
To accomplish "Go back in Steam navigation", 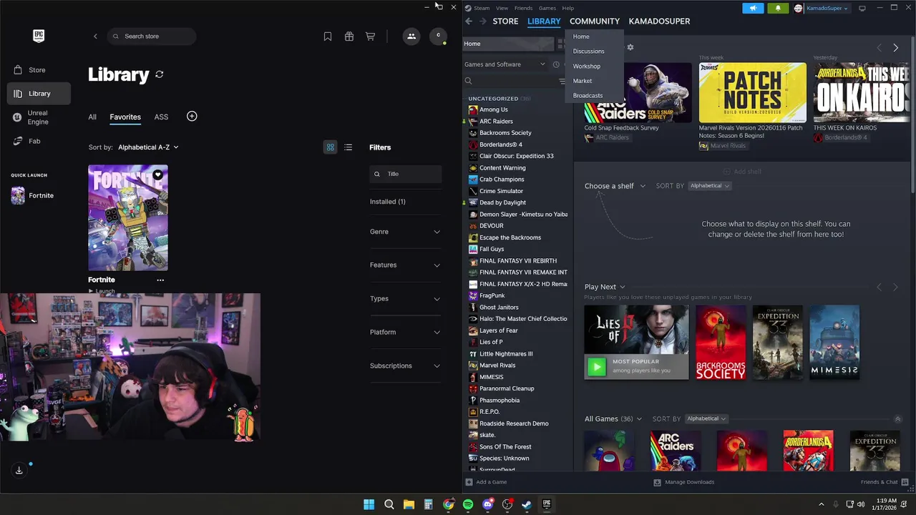I will 469,21.
